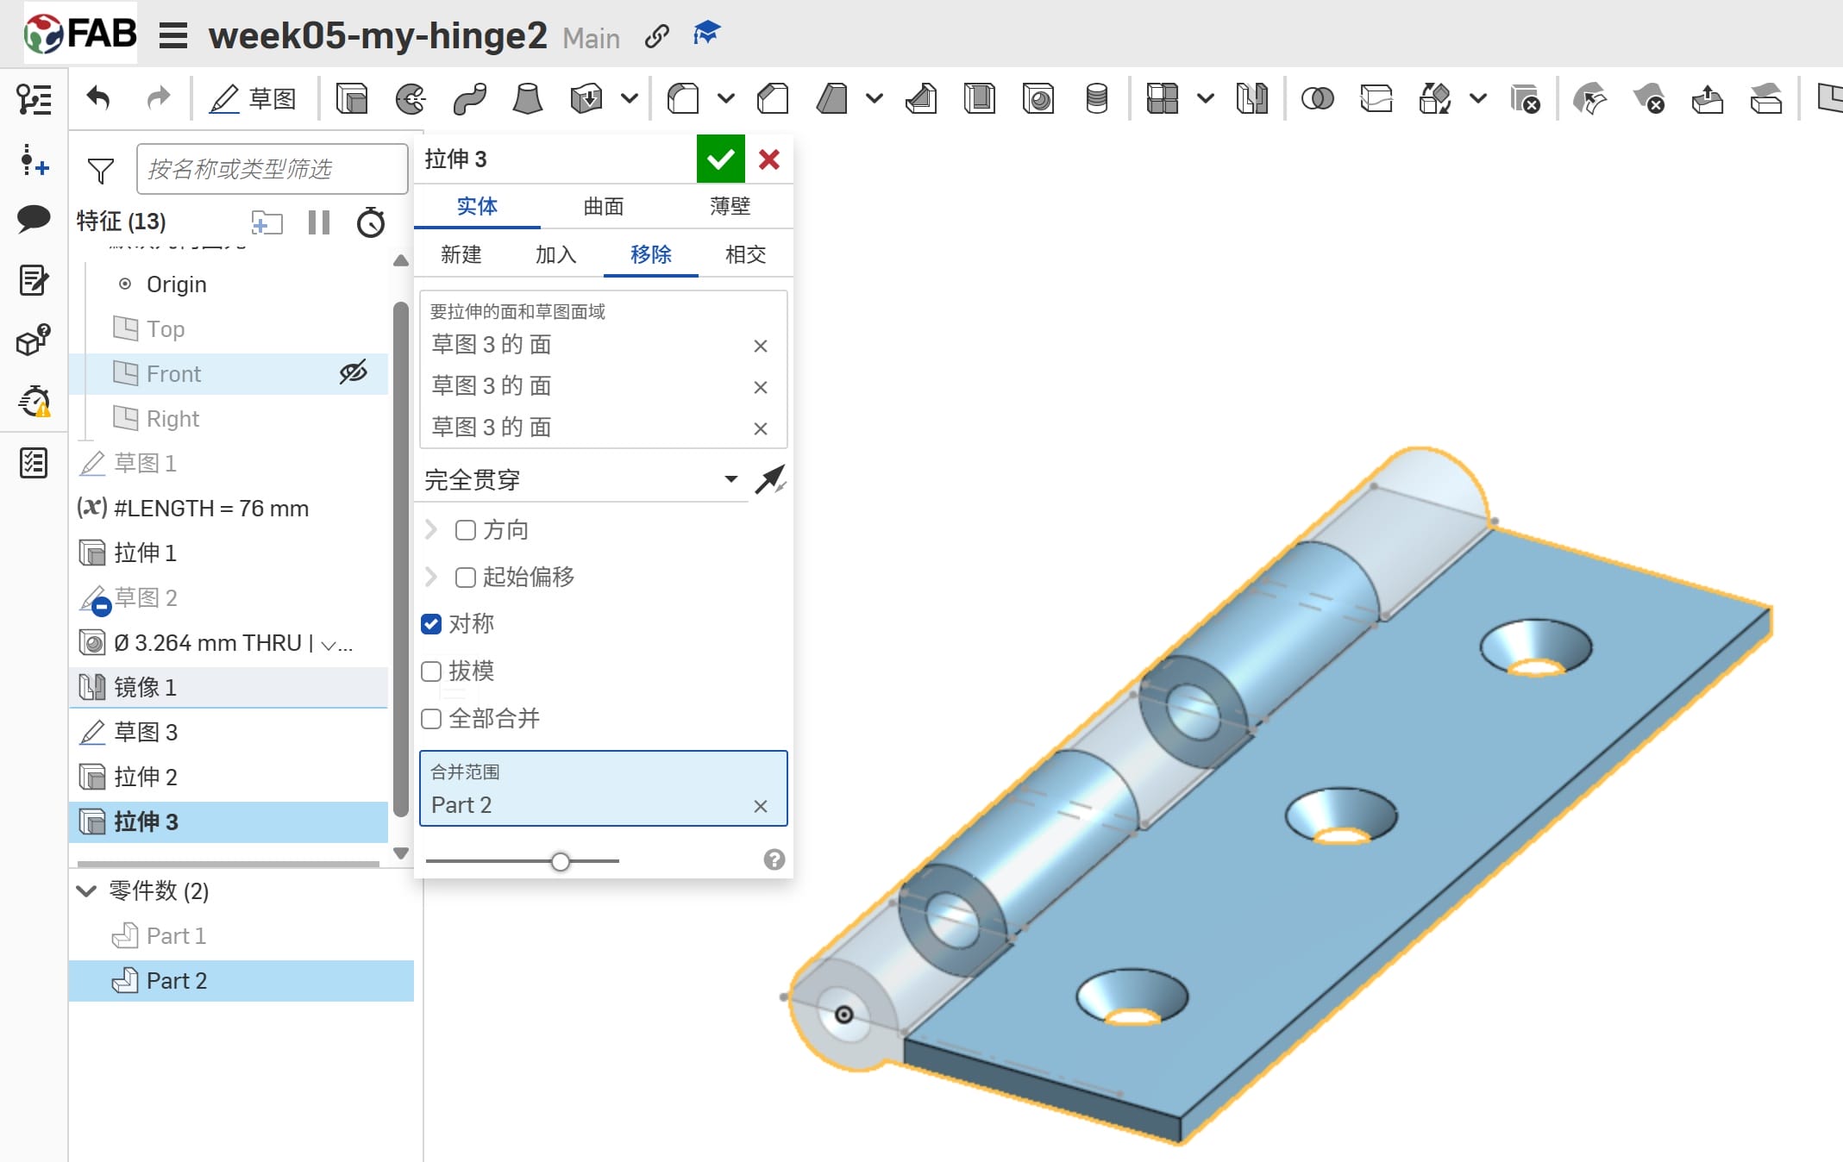Open the 完全贯穿 end type dropdown

(730, 479)
